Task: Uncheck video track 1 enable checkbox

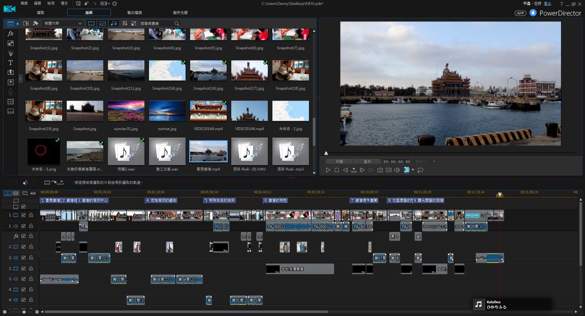Action: tap(24, 215)
